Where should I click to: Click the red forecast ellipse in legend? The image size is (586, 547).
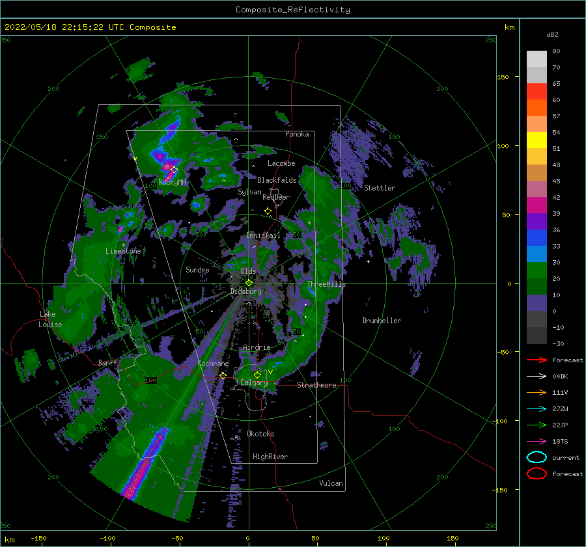(x=537, y=474)
